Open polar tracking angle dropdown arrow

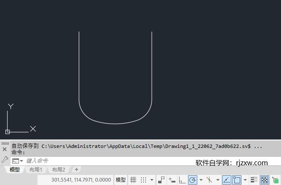pyautogui.click(x=201, y=180)
